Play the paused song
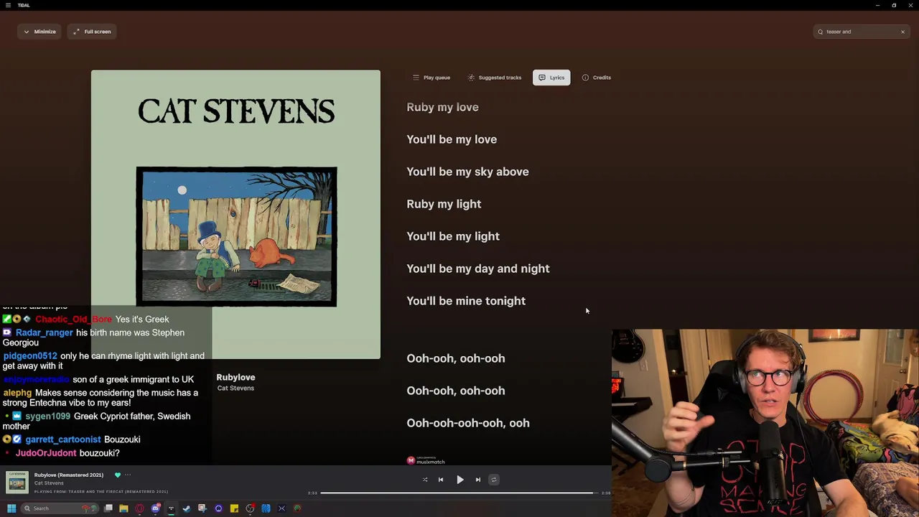919x517 pixels. click(x=460, y=480)
